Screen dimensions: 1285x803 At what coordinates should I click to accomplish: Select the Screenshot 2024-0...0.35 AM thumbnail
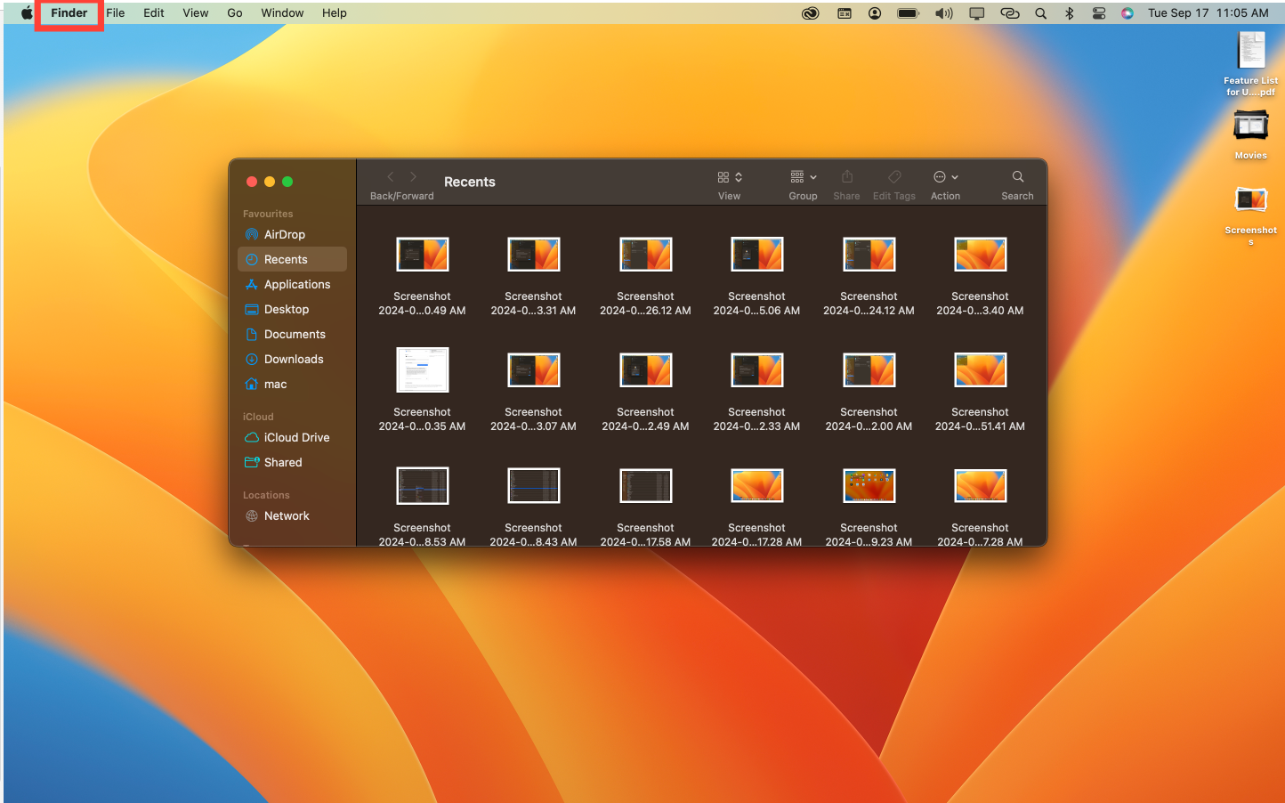[x=422, y=370]
